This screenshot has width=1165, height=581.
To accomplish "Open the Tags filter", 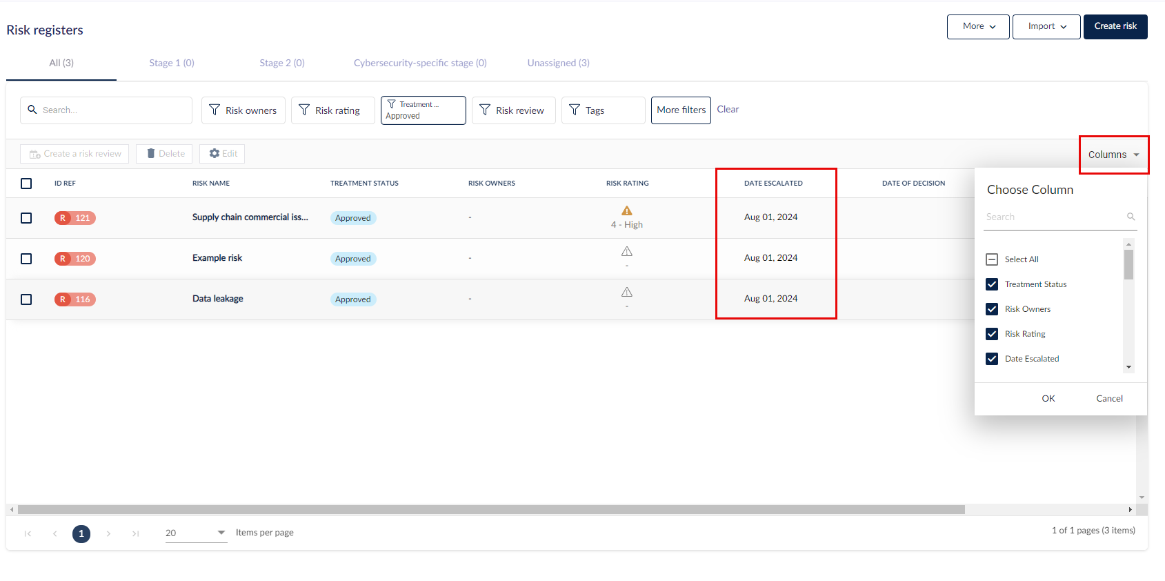I will 604,110.
